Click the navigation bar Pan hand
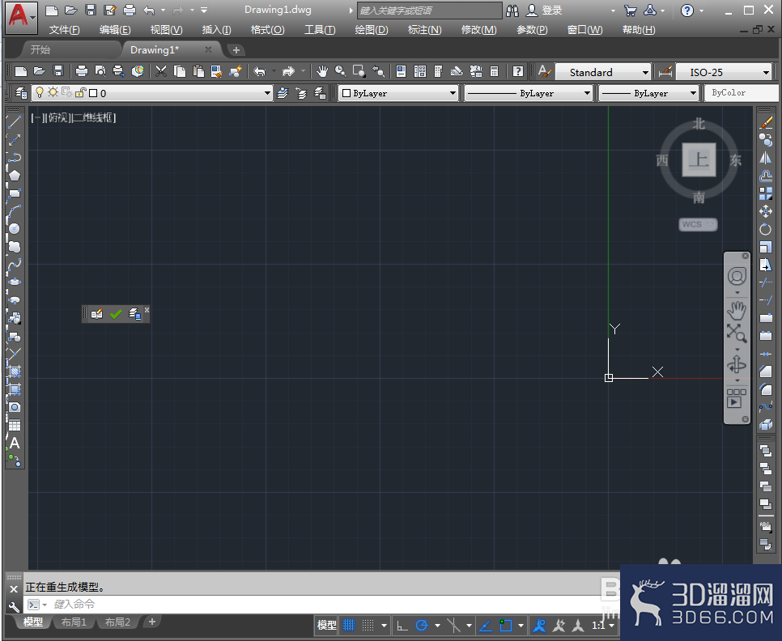782x641 pixels. pyautogui.click(x=737, y=310)
